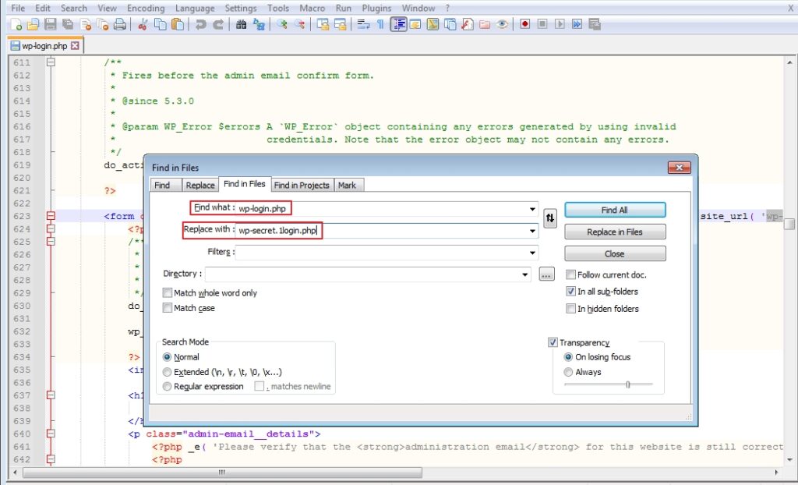Open the Plugins menu
The height and width of the screenshot is (485, 798).
coord(376,8)
